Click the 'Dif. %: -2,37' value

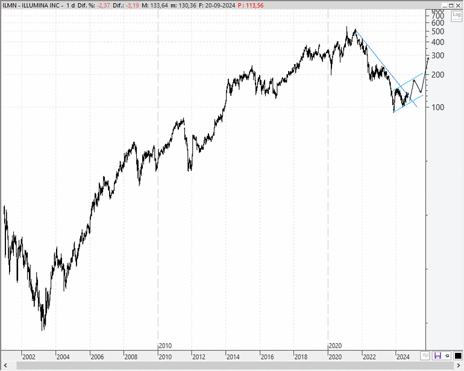tap(93, 5)
